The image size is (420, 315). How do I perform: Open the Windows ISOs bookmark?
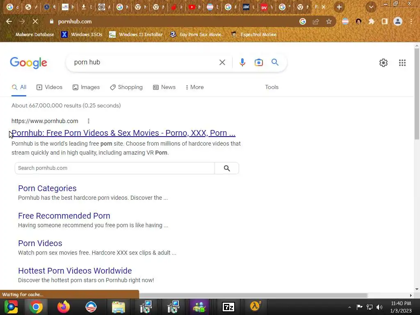[82, 34]
